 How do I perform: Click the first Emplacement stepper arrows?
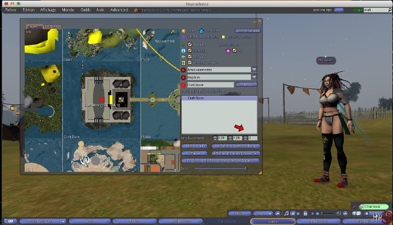tap(215, 138)
